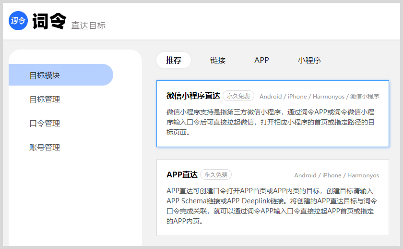
Task: Click the 直达目标 subtitle in header
Action: click(x=88, y=25)
